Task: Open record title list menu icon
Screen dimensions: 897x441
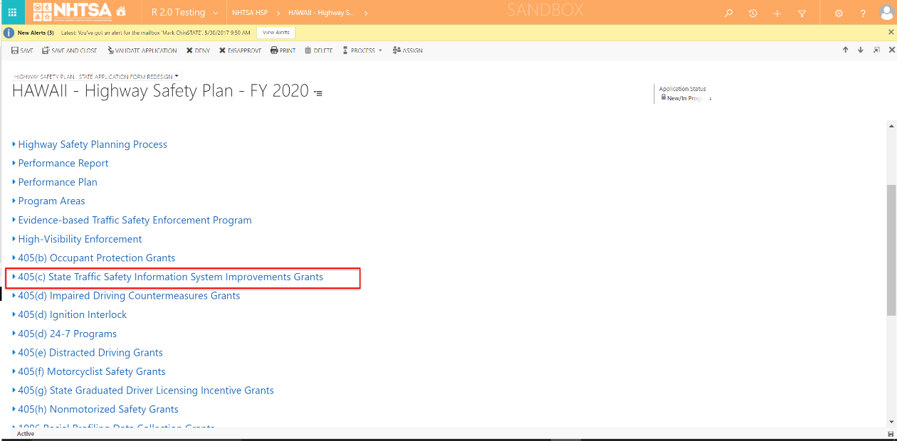Action: coord(318,93)
